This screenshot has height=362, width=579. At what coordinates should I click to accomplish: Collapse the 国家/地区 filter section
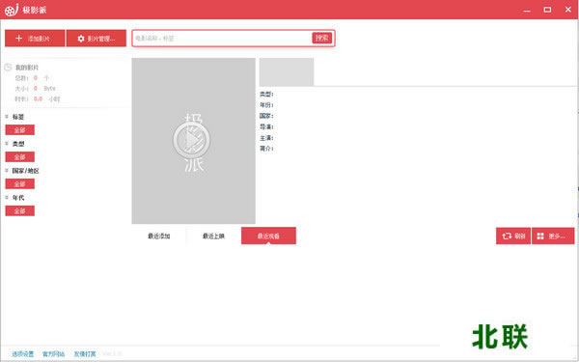tap(7, 171)
